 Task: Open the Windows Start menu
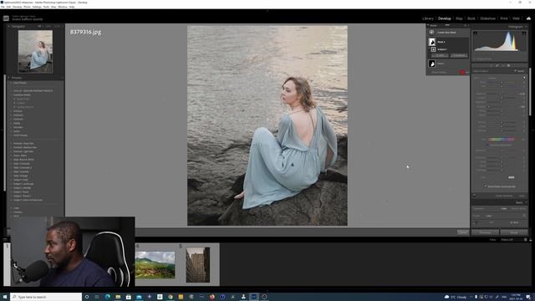point(5,297)
